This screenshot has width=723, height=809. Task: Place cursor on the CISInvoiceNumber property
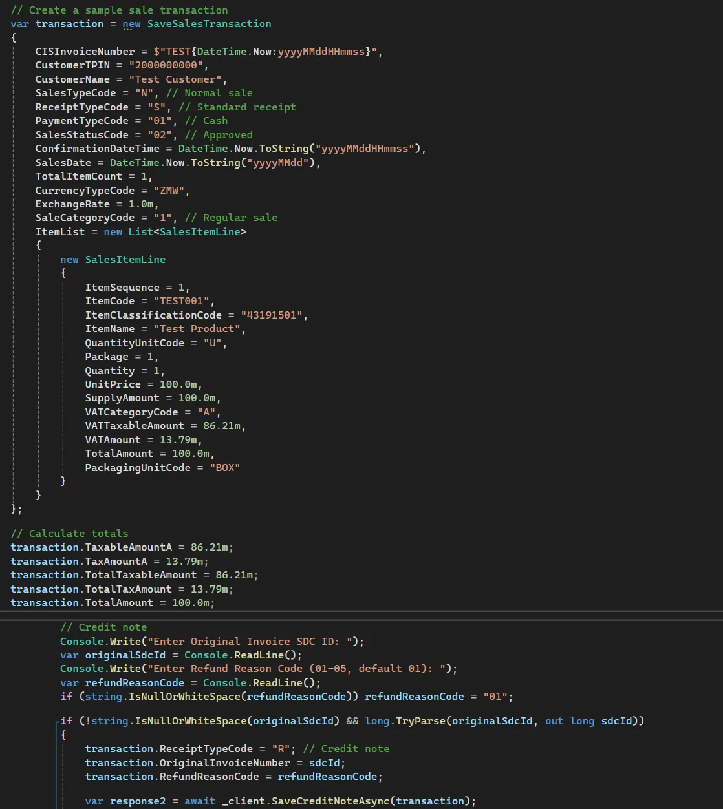click(x=85, y=52)
